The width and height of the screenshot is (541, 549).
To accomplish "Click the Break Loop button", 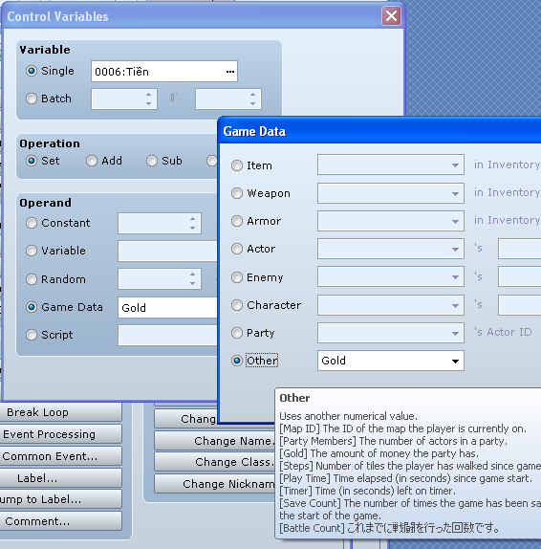I will [61, 412].
